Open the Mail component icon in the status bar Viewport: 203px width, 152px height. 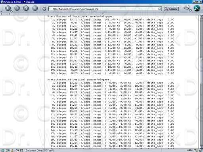coord(8,150)
